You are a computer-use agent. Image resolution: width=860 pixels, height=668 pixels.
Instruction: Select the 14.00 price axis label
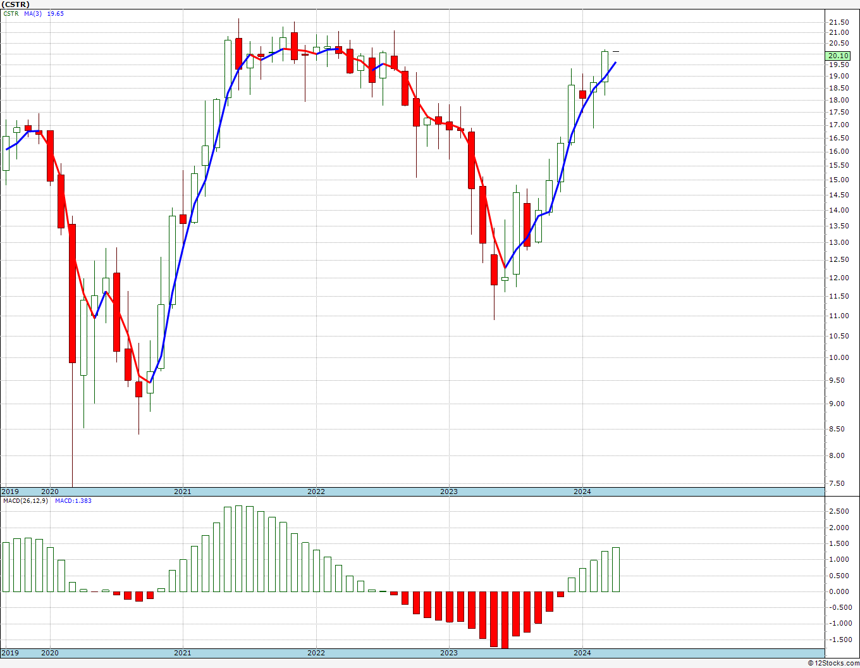coord(838,210)
